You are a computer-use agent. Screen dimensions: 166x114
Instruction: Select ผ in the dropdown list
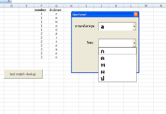(117, 72)
